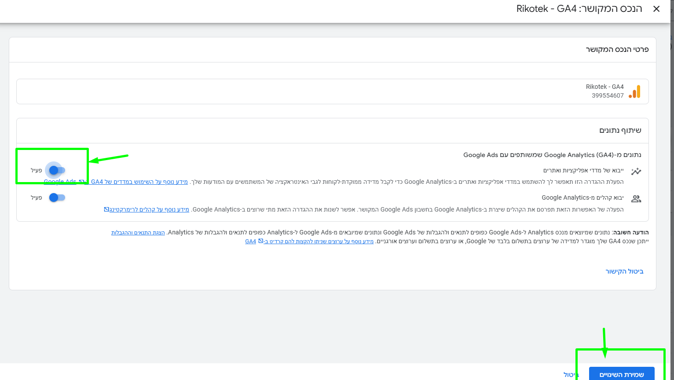Click the app and site metrics sparkline icon
Image resolution: width=674 pixels, height=380 pixels.
[x=636, y=171]
